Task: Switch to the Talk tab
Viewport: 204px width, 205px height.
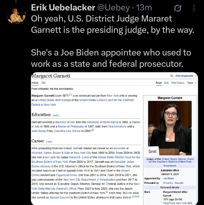Action: pos(43,83)
